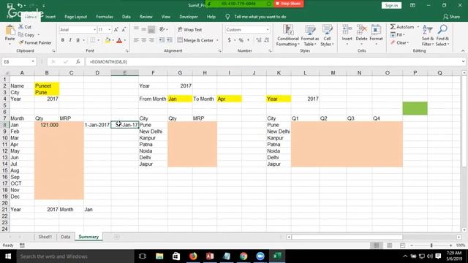Click the AutoSum sigma icon

pyautogui.click(x=393, y=27)
